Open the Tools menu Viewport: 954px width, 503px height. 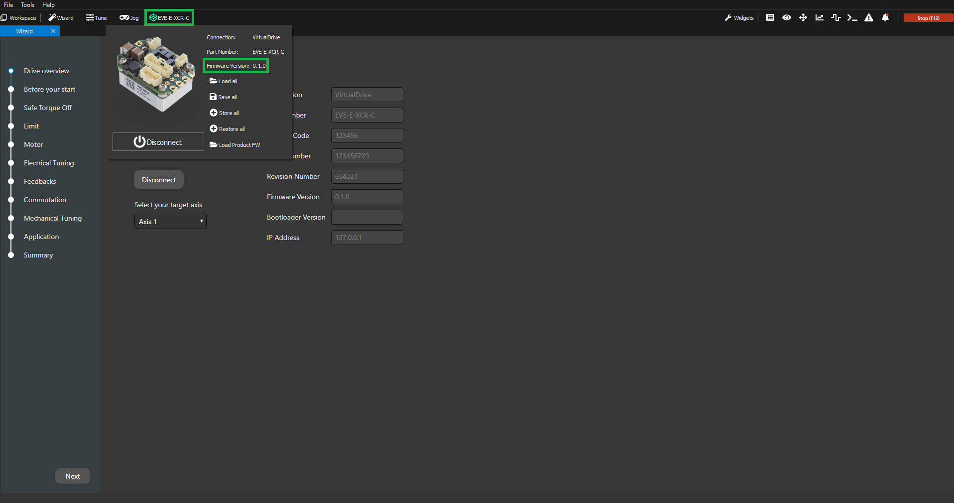(27, 5)
